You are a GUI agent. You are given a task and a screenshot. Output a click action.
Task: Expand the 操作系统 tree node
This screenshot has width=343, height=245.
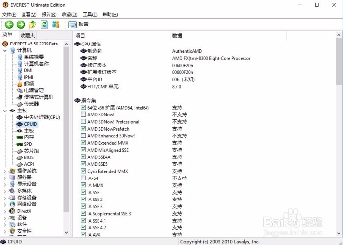(5, 172)
